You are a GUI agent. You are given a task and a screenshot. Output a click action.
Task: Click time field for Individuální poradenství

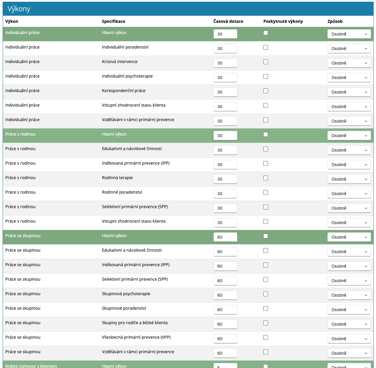pos(225,49)
